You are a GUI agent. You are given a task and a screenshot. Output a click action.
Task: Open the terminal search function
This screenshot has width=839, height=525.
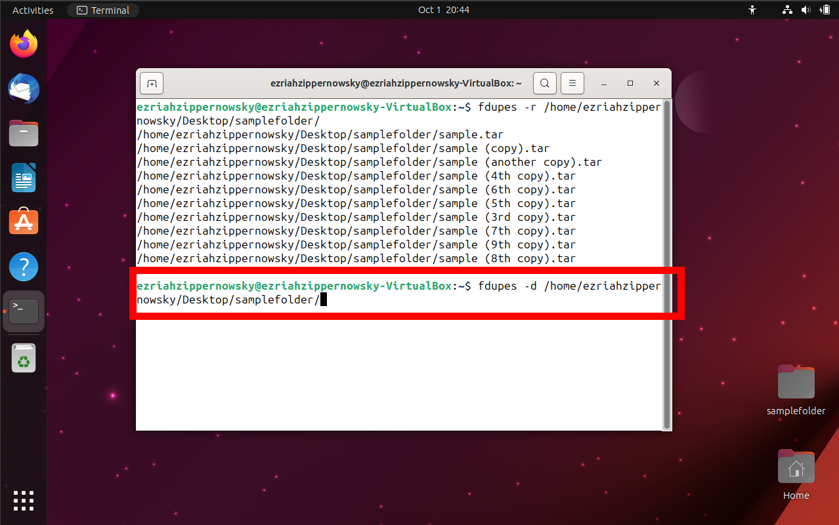tap(544, 83)
